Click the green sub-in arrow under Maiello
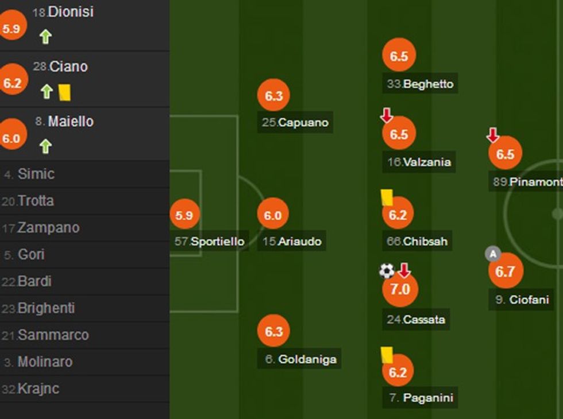 click(x=45, y=146)
